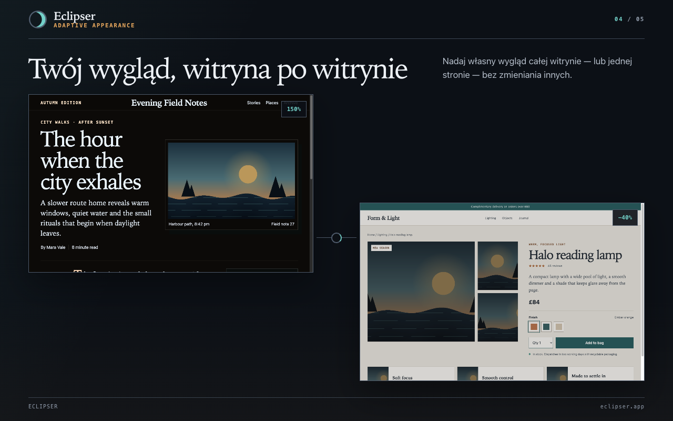Click the NEW SEASON badge on product image

pos(381,248)
